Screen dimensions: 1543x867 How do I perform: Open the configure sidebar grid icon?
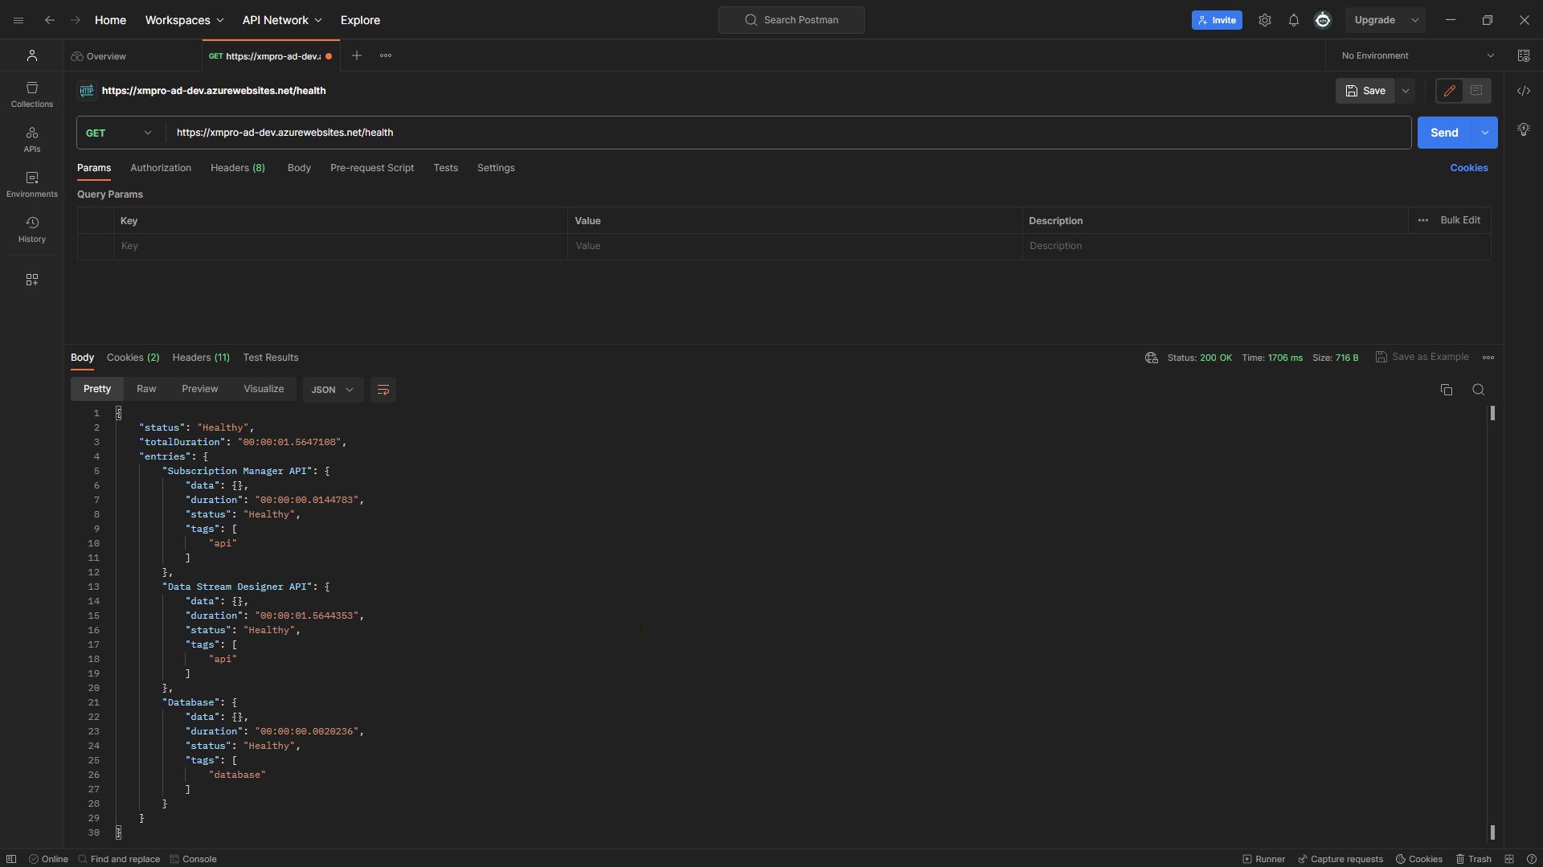point(32,280)
